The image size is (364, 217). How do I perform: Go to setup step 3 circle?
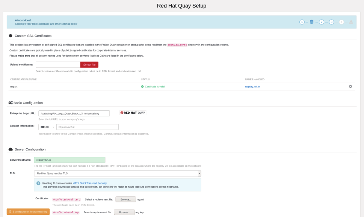pos(331,22)
